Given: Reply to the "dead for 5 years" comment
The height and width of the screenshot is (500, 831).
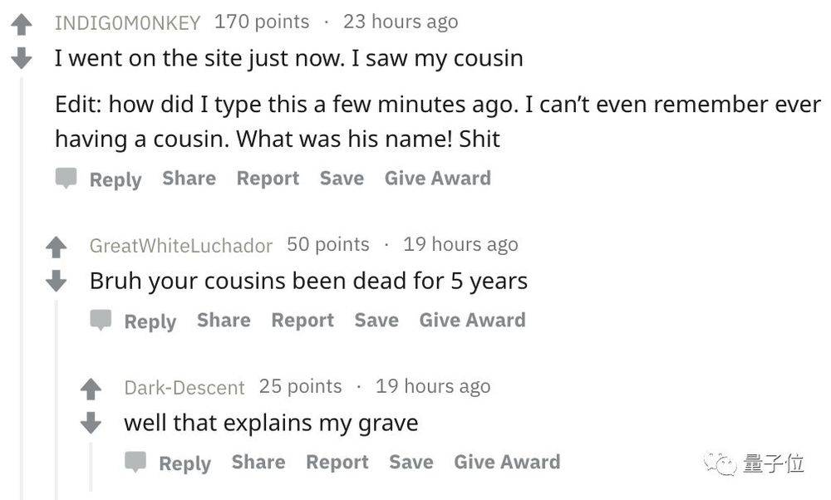Looking at the screenshot, I should 150,321.
